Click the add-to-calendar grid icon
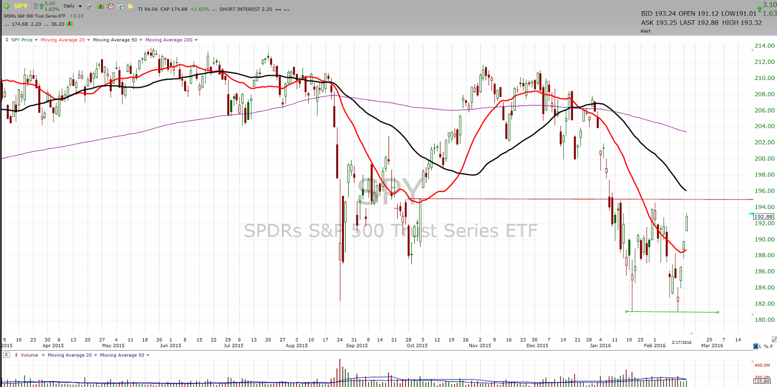Screen dimensions: 777x387 pyautogui.click(x=120, y=6)
